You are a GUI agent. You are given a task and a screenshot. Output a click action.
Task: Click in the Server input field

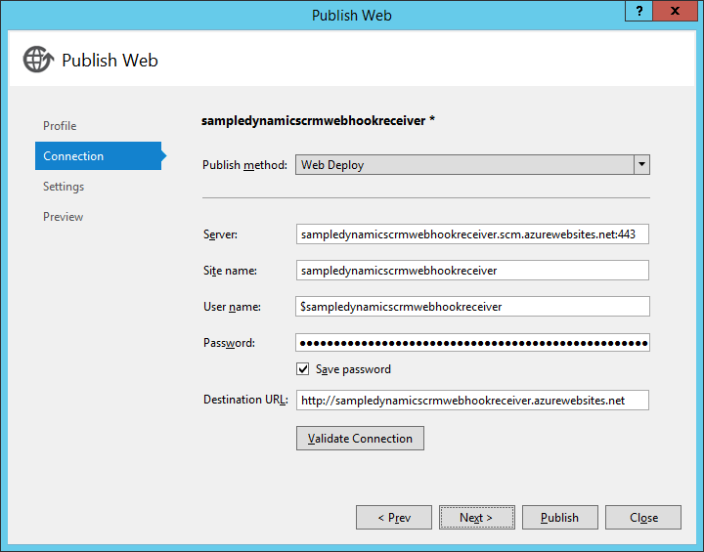click(x=472, y=234)
